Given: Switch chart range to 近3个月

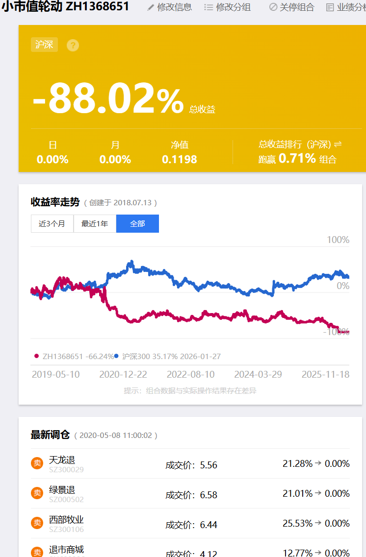Looking at the screenshot, I should 52,224.
